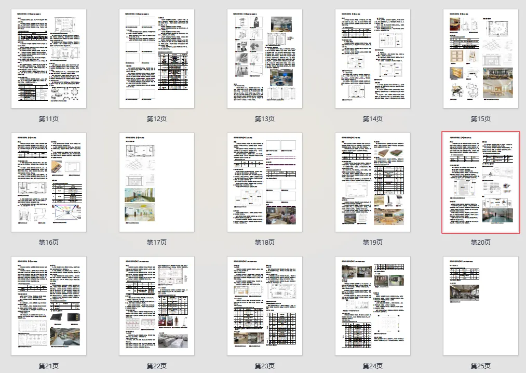
Task: Open the page 11 thumbnail
Action: click(x=49, y=59)
